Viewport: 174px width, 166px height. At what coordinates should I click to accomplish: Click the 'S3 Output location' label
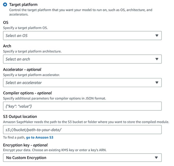20,117
